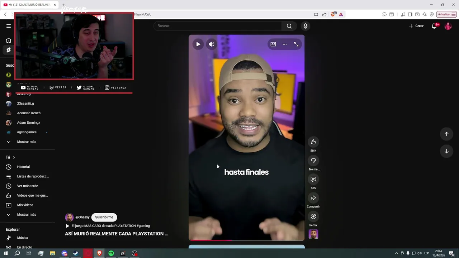Open the Windows Start menu
This screenshot has width=459, height=258.
[x=6, y=253]
